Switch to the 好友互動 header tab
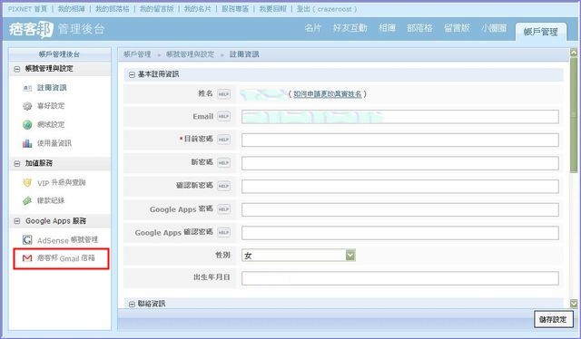 350,28
